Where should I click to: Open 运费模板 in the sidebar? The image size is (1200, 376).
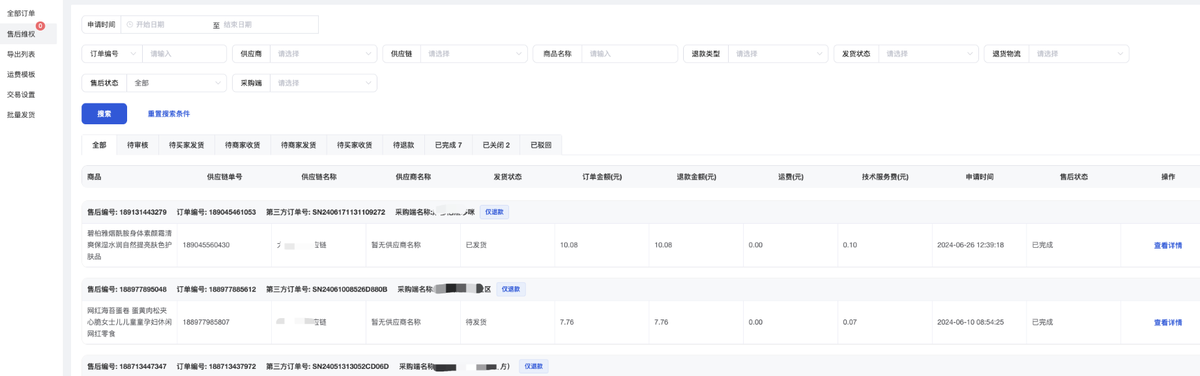point(22,75)
